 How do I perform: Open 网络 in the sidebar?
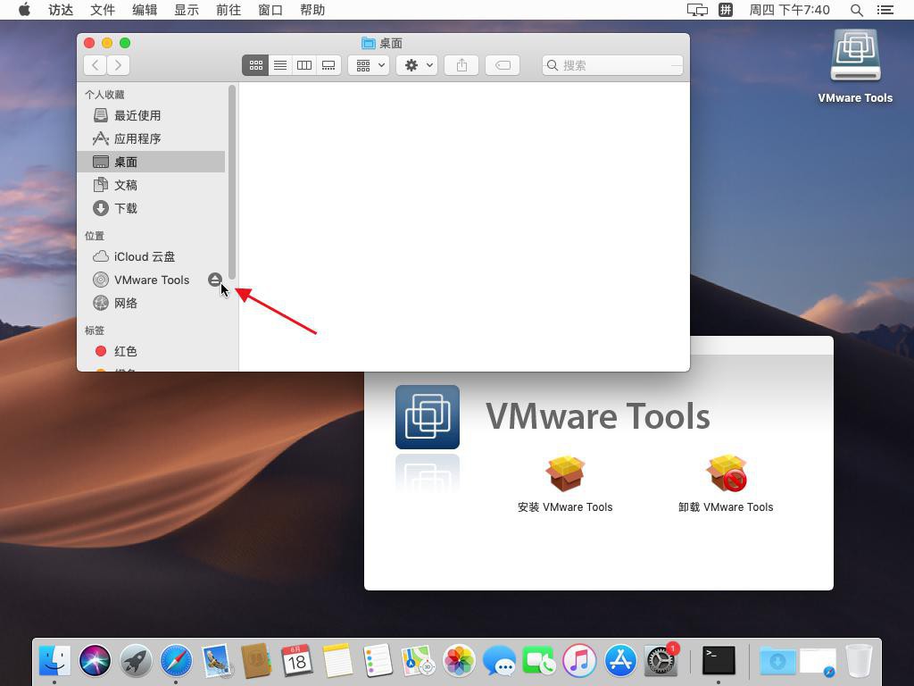click(x=151, y=304)
